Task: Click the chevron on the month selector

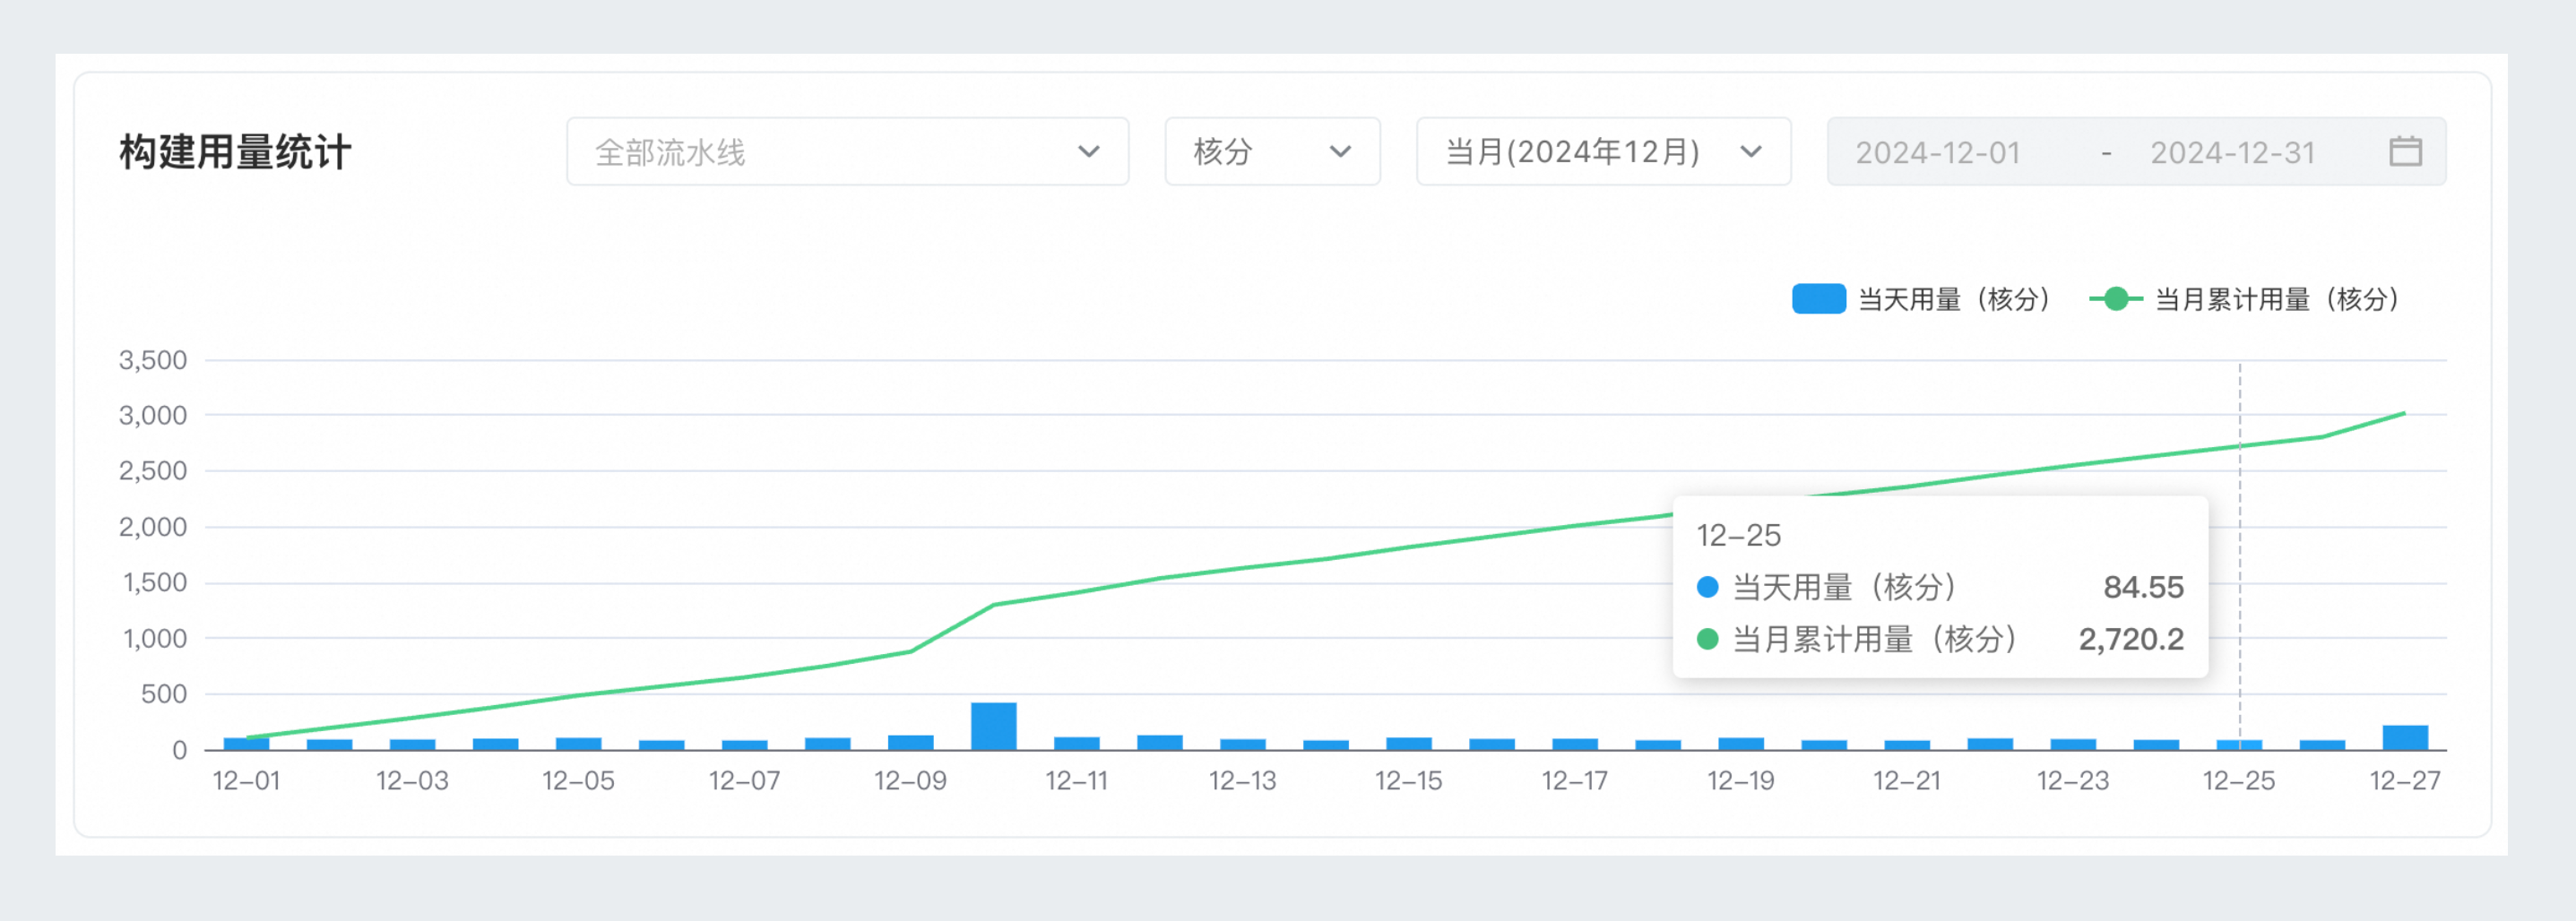Action: [1751, 152]
